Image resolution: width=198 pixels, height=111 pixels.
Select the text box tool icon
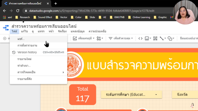(155, 39)
